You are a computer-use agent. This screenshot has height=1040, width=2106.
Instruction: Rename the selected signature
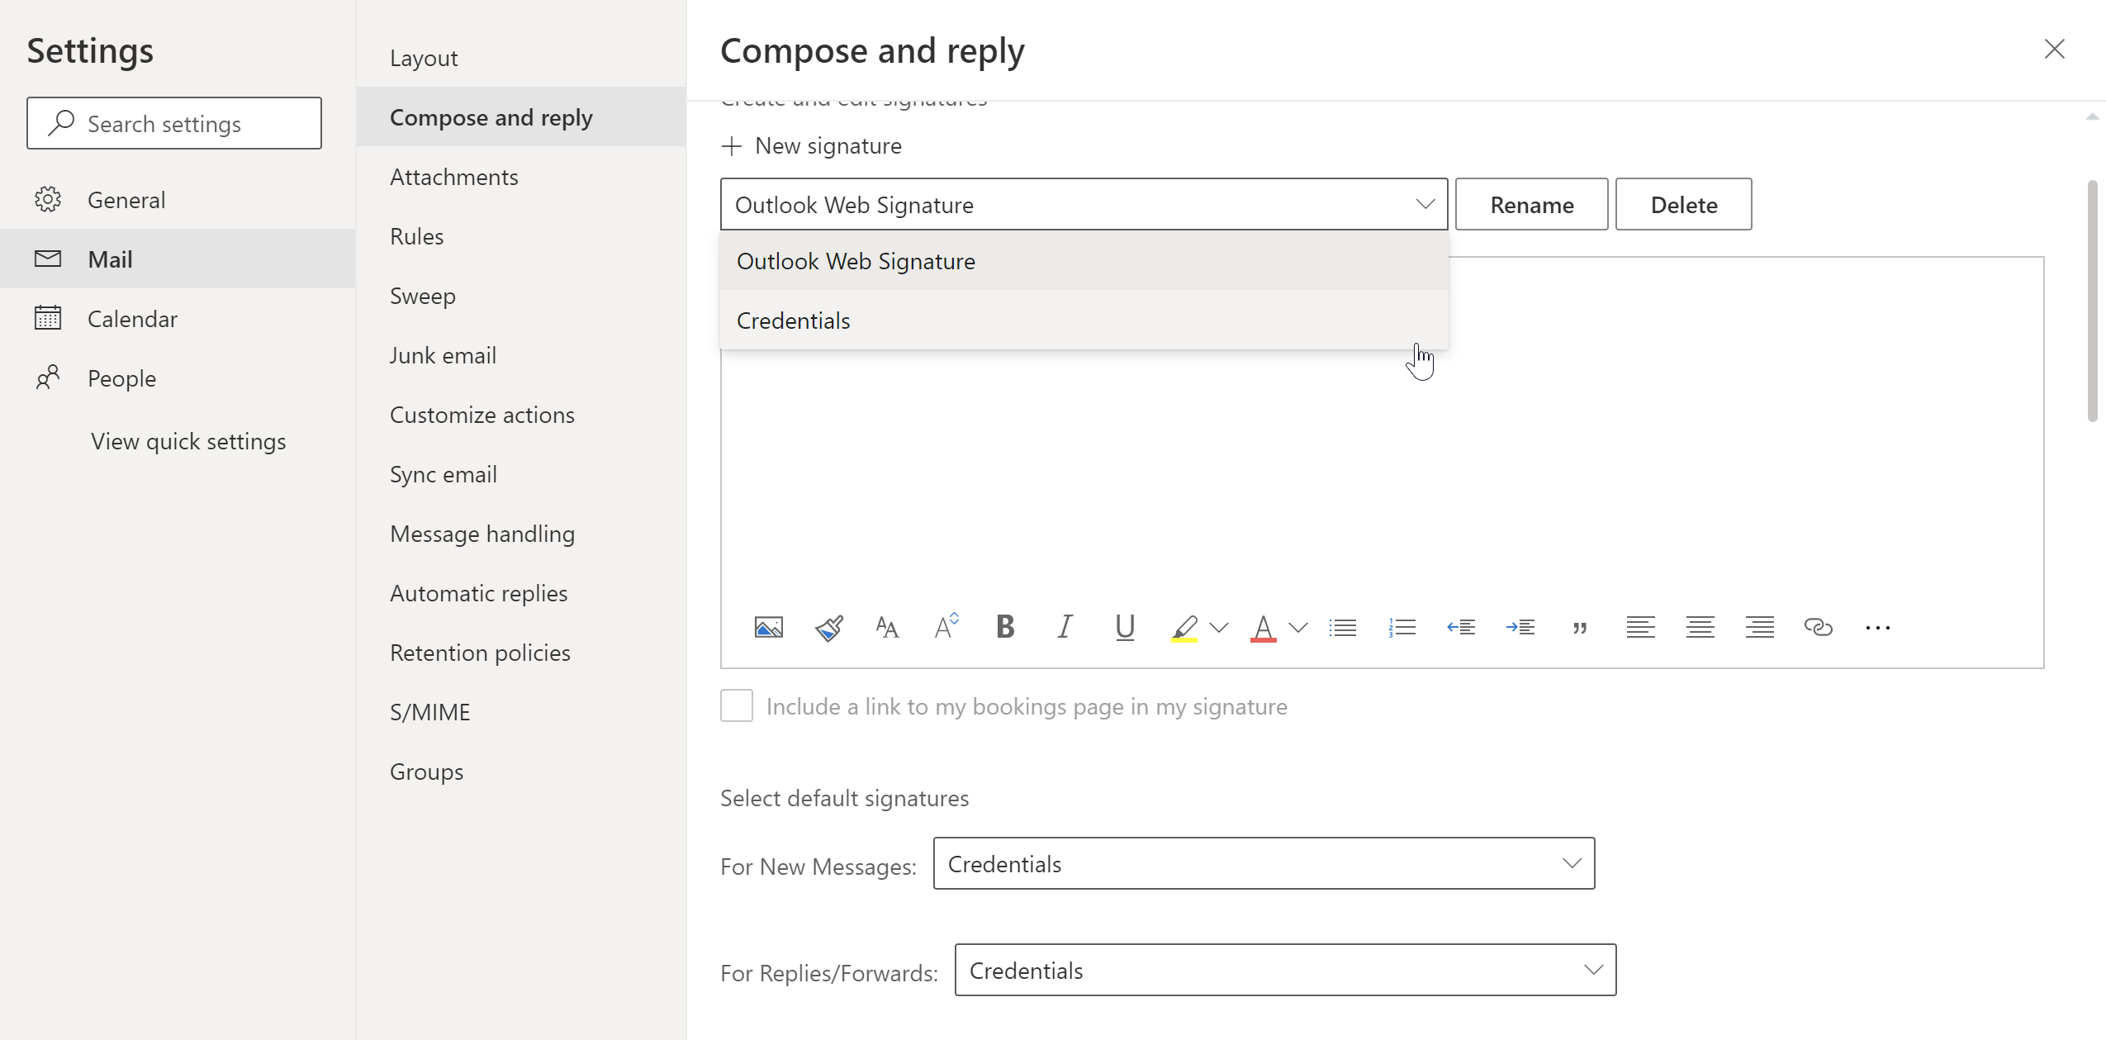(1531, 205)
